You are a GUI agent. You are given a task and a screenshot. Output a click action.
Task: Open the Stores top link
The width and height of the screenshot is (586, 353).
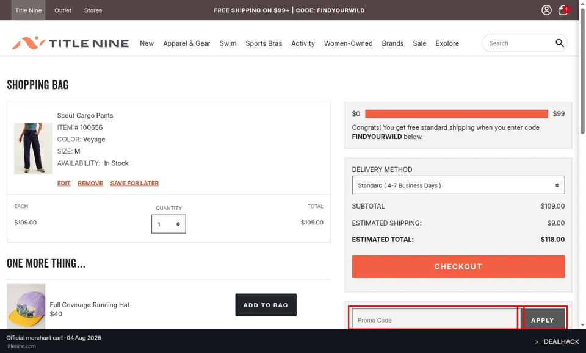pyautogui.click(x=93, y=10)
